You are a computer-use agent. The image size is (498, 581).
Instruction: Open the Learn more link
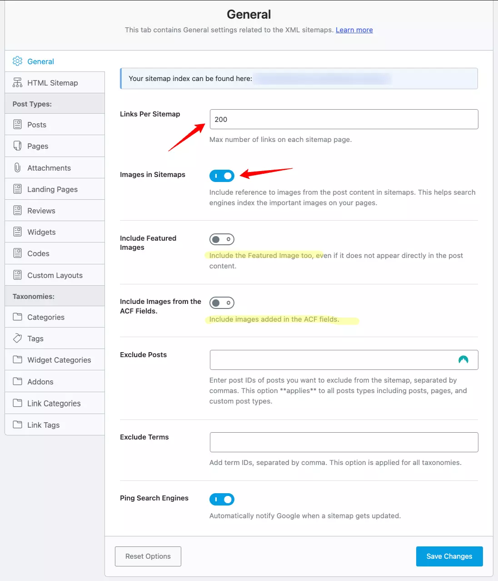(x=354, y=30)
